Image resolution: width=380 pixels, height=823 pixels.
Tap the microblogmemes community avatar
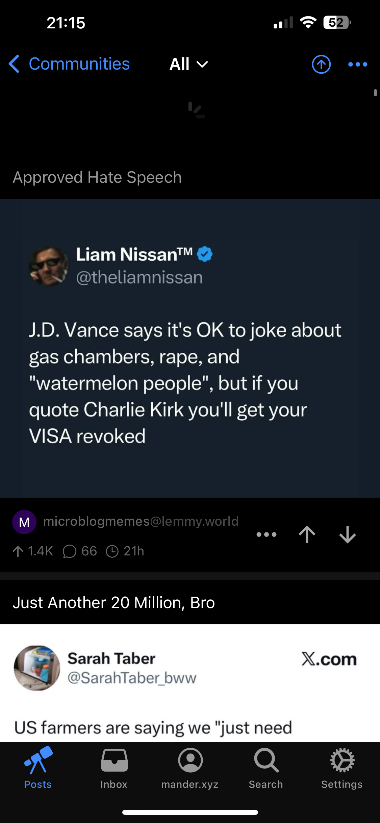[24, 522]
